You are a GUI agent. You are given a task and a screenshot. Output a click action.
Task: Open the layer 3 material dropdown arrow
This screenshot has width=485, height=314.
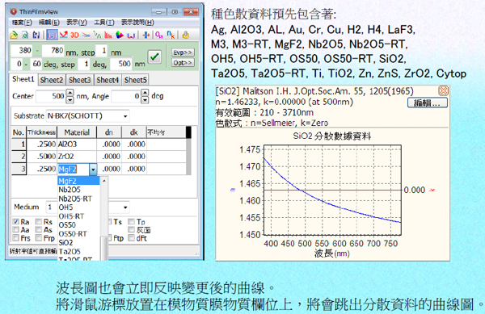pos(93,170)
